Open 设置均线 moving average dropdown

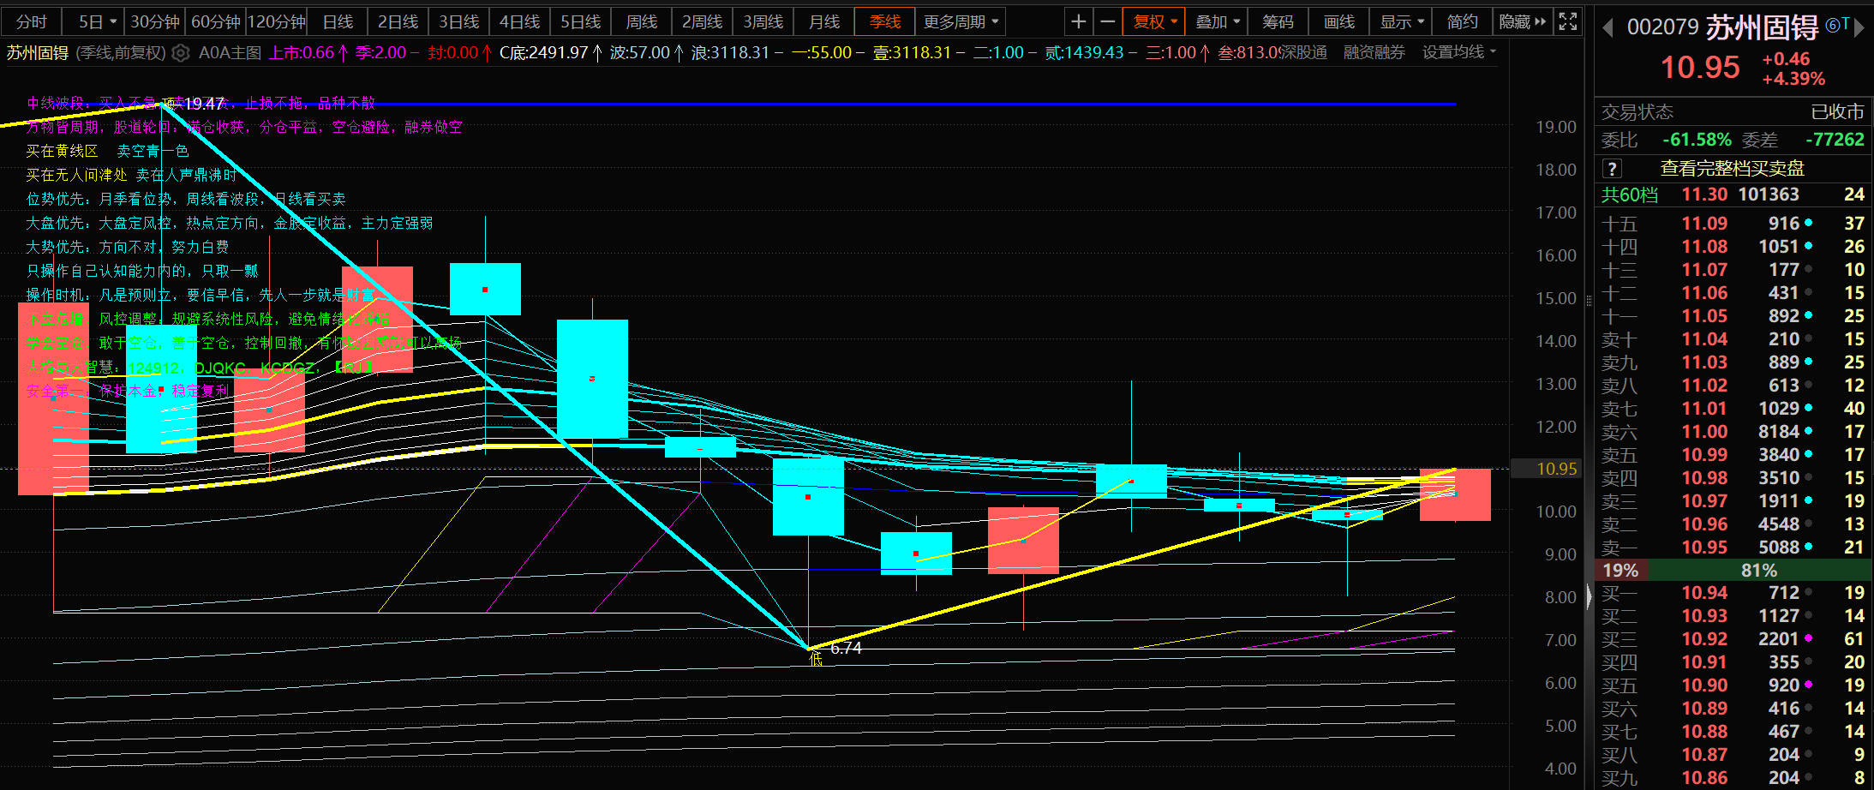pyautogui.click(x=1458, y=52)
